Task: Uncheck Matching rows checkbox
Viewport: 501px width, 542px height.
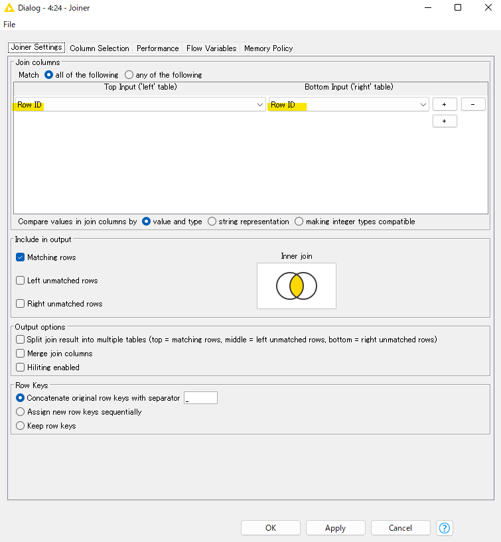Action: (x=21, y=257)
